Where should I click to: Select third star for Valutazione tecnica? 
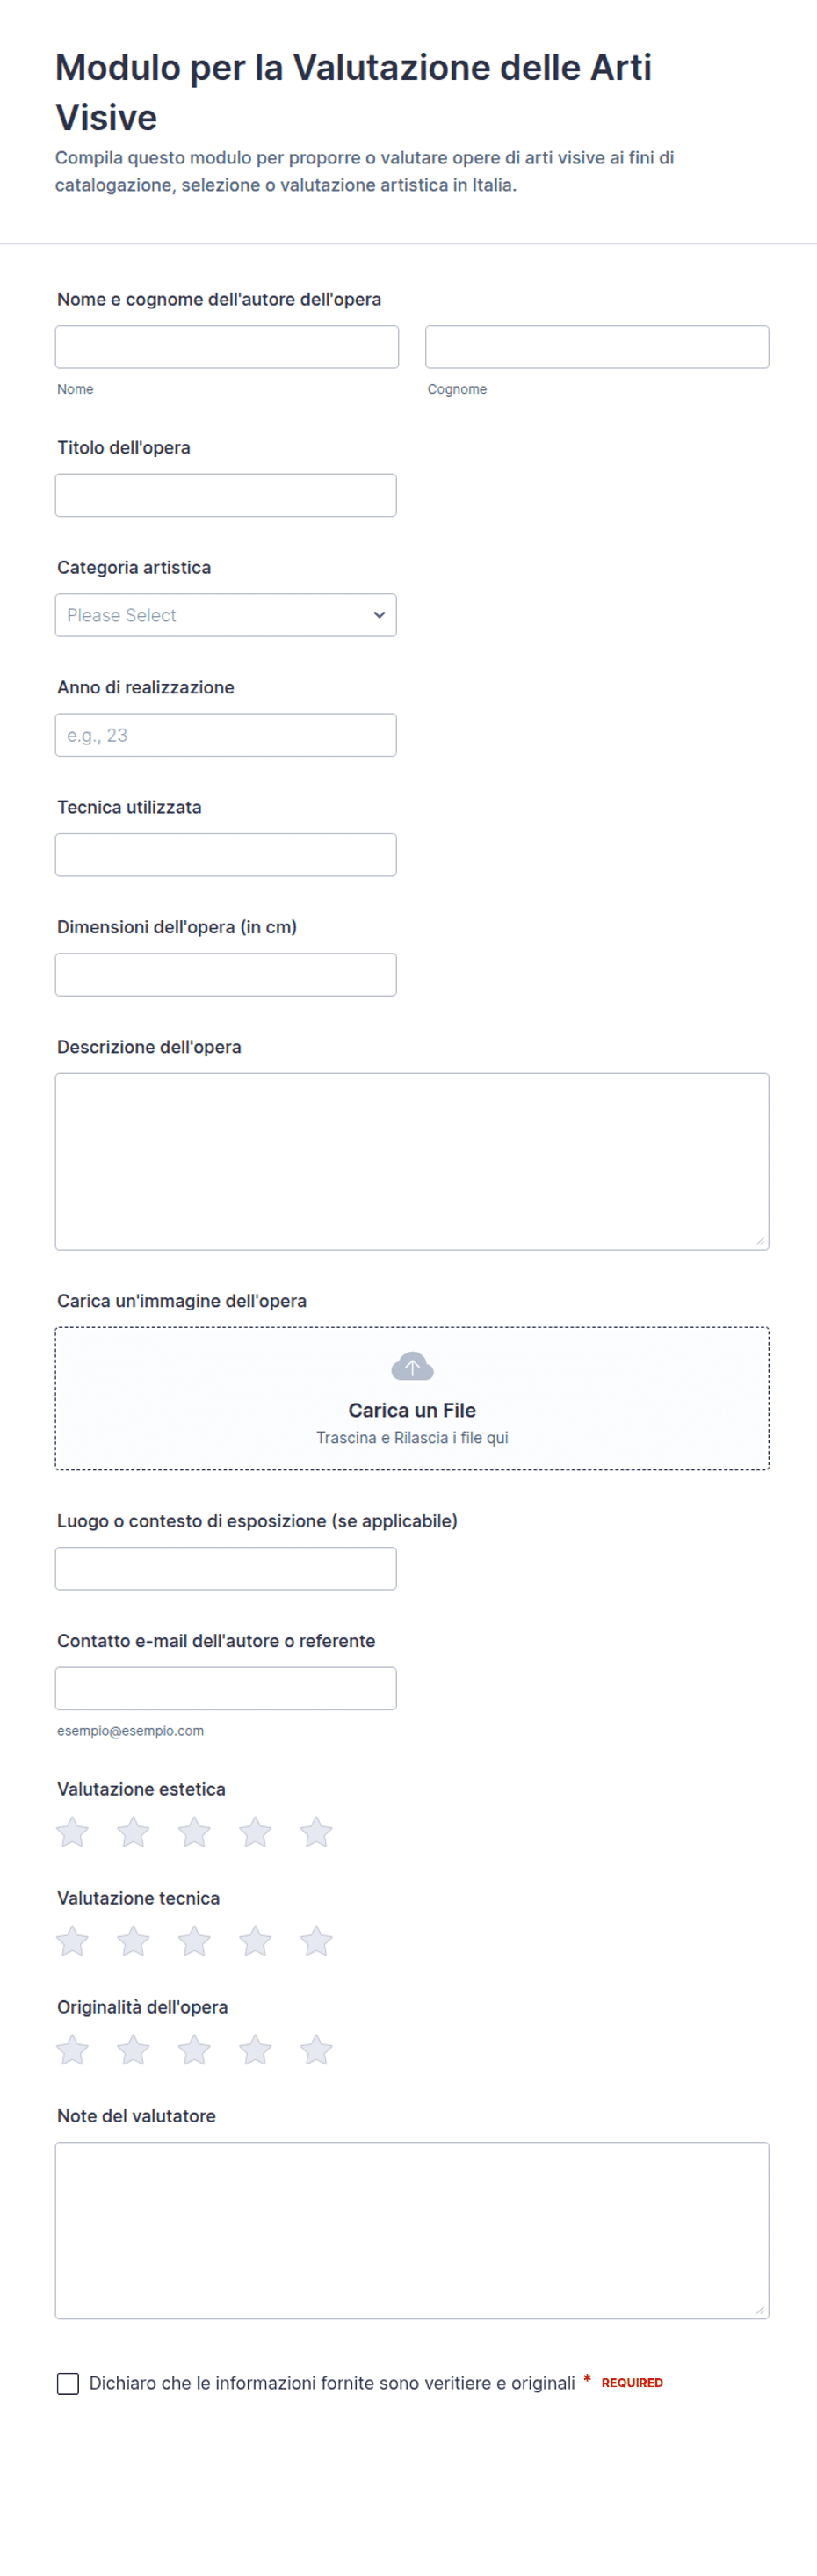(x=194, y=1941)
